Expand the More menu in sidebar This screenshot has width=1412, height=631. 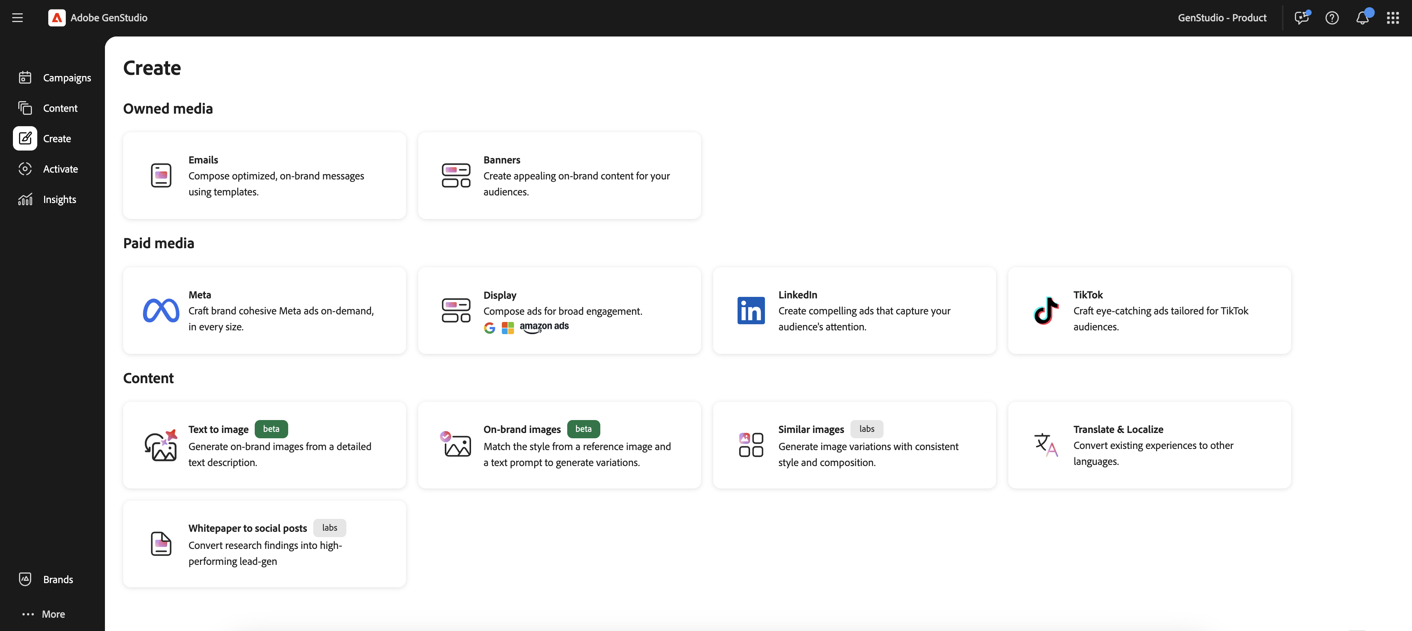[43, 614]
